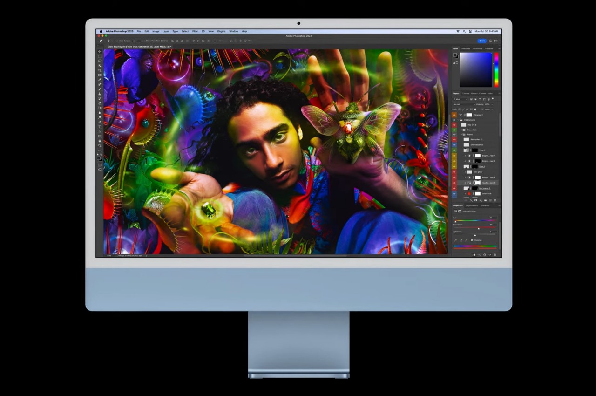Open the Adjustments panel tab
This screenshot has width=596, height=396.
[x=472, y=205]
